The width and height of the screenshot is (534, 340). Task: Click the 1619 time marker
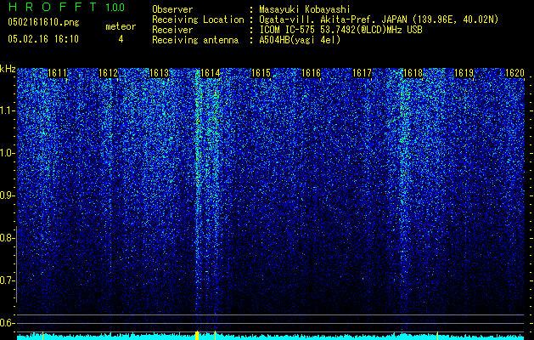464,73
